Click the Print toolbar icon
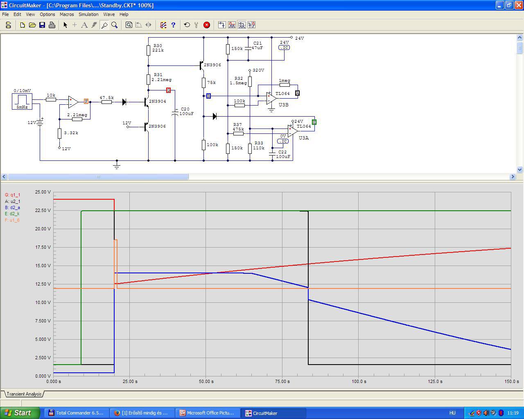This screenshot has height=419, width=524. click(x=52, y=25)
